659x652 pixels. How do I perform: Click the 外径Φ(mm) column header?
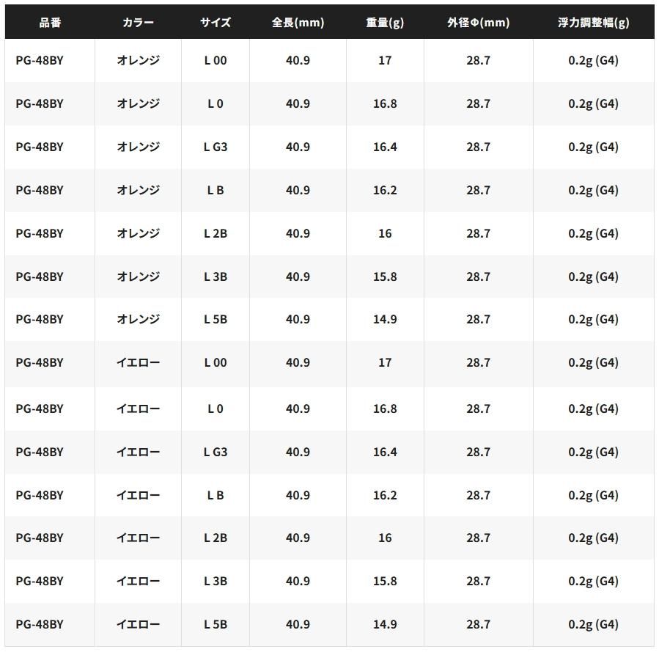tap(478, 23)
